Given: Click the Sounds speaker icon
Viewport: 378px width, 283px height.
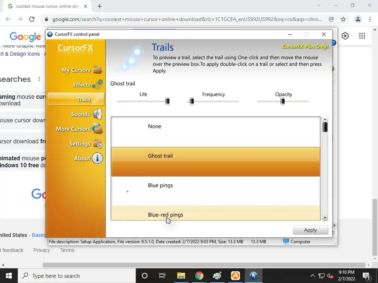Looking at the screenshot, I should (97, 114).
